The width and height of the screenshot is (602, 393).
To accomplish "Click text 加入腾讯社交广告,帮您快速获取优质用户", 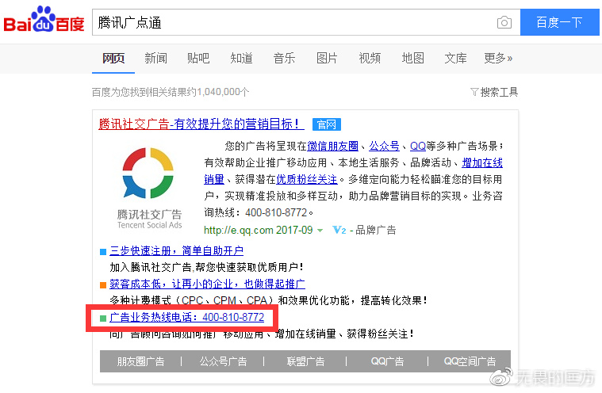I will [206, 267].
